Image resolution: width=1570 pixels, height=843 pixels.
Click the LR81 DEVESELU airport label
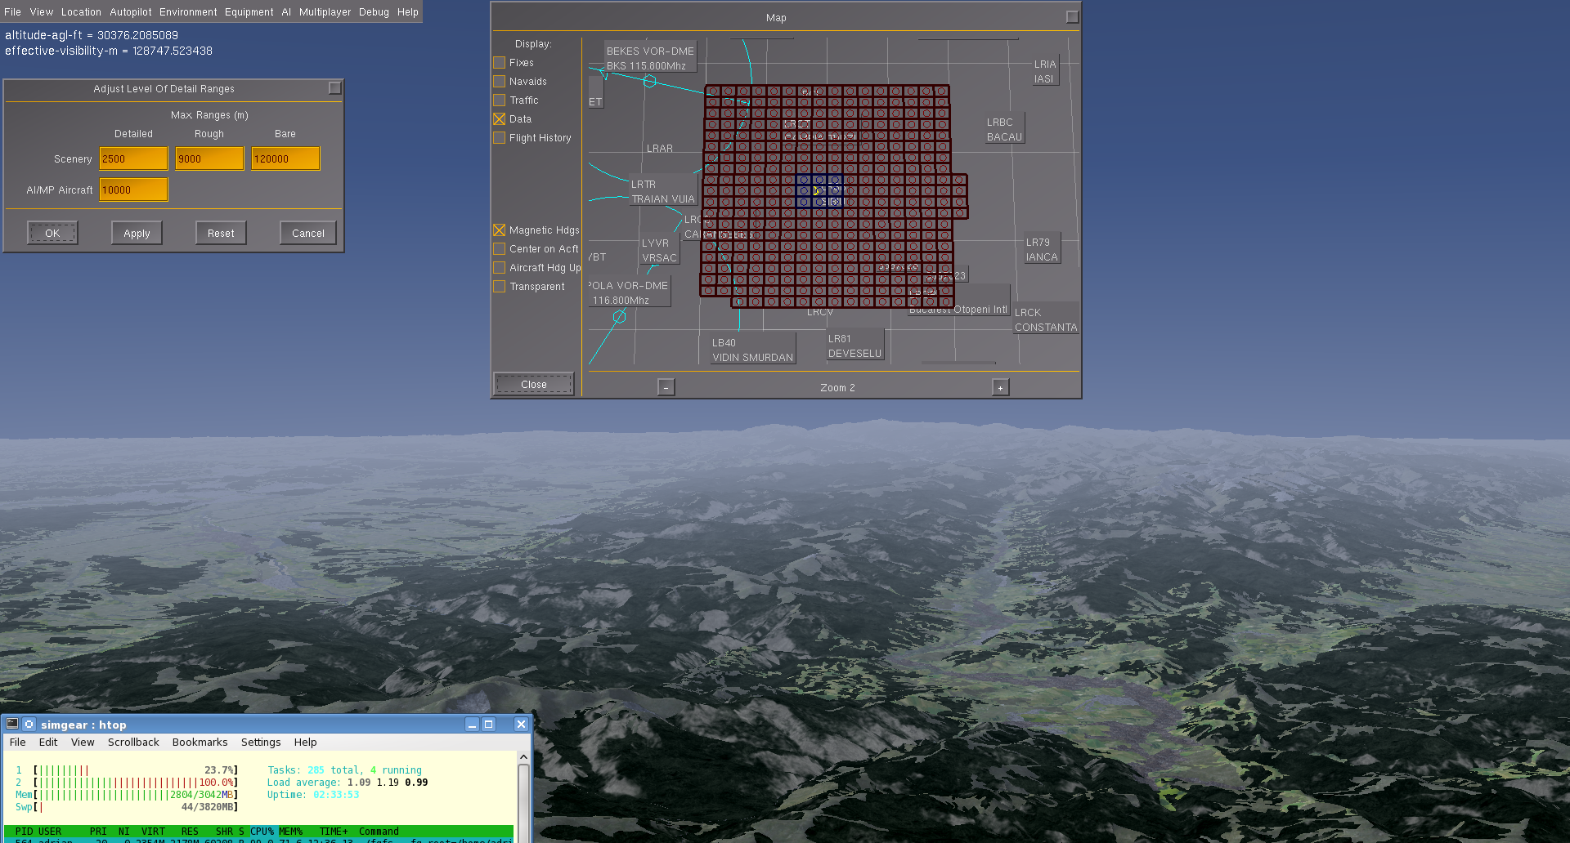point(855,346)
